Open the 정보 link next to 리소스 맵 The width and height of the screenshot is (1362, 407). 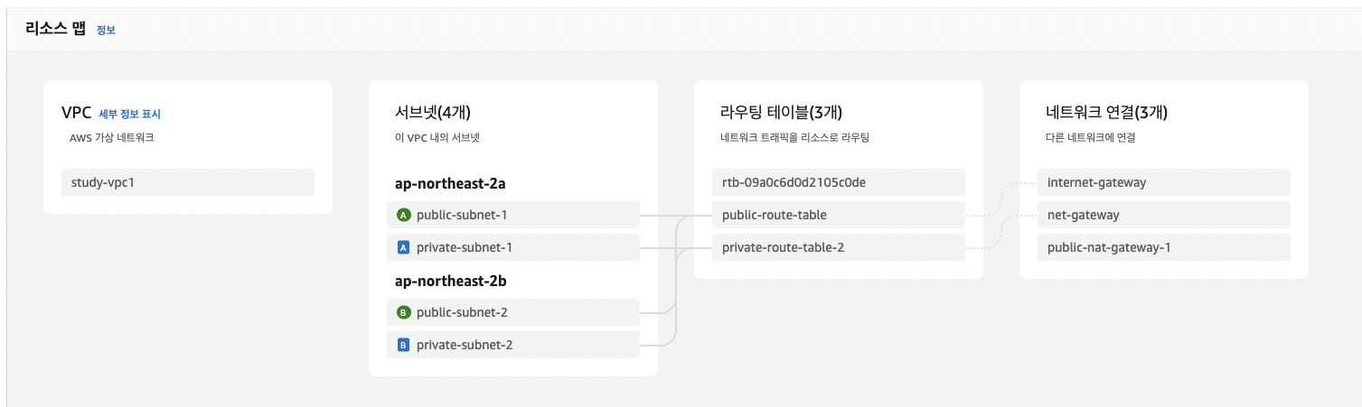point(106,30)
